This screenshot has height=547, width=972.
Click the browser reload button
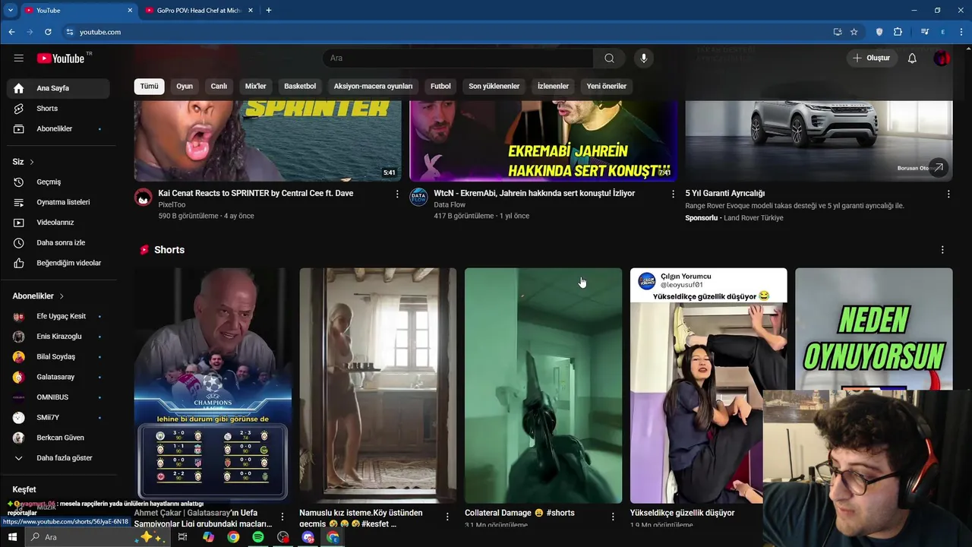48,32
